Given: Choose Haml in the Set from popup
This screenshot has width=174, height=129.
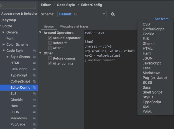Looking at the screenshot, I should [147, 53].
